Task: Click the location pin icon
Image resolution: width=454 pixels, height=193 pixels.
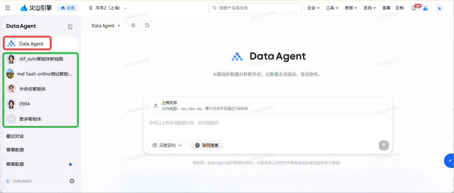Action: point(91,8)
